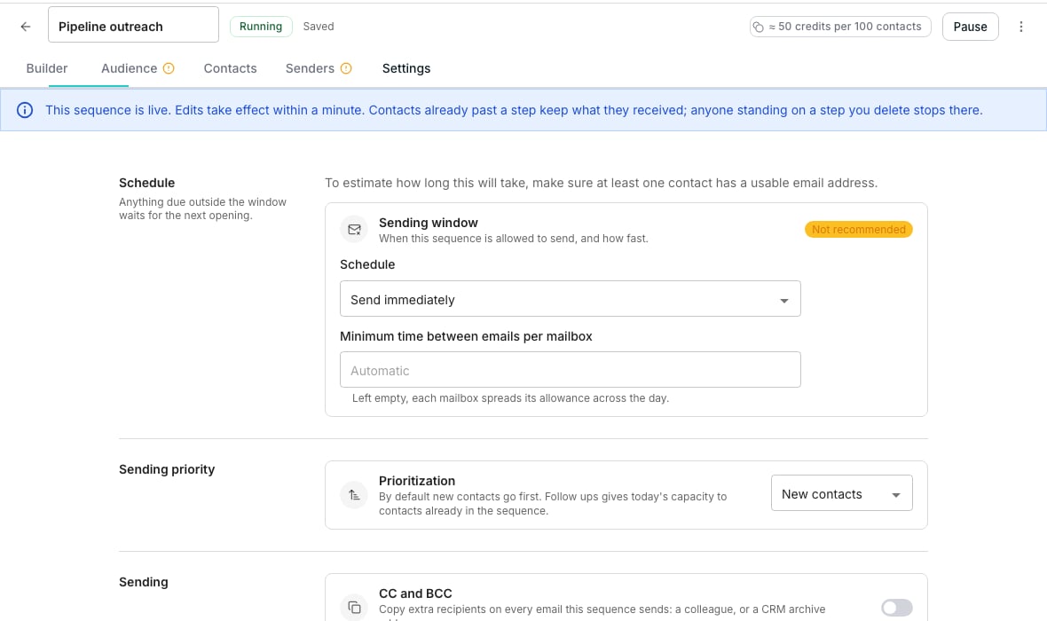Click 'Anything due outside the window' description
Viewport: 1047px width, 621px height.
[x=202, y=208]
